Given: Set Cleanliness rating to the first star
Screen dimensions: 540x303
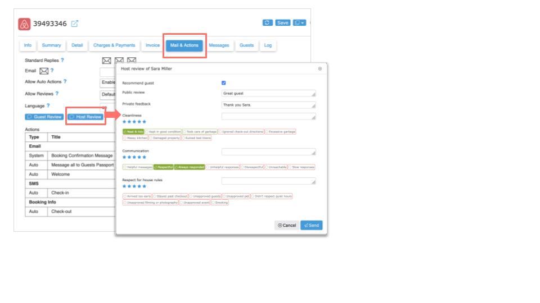Looking at the screenshot, I should point(124,122).
